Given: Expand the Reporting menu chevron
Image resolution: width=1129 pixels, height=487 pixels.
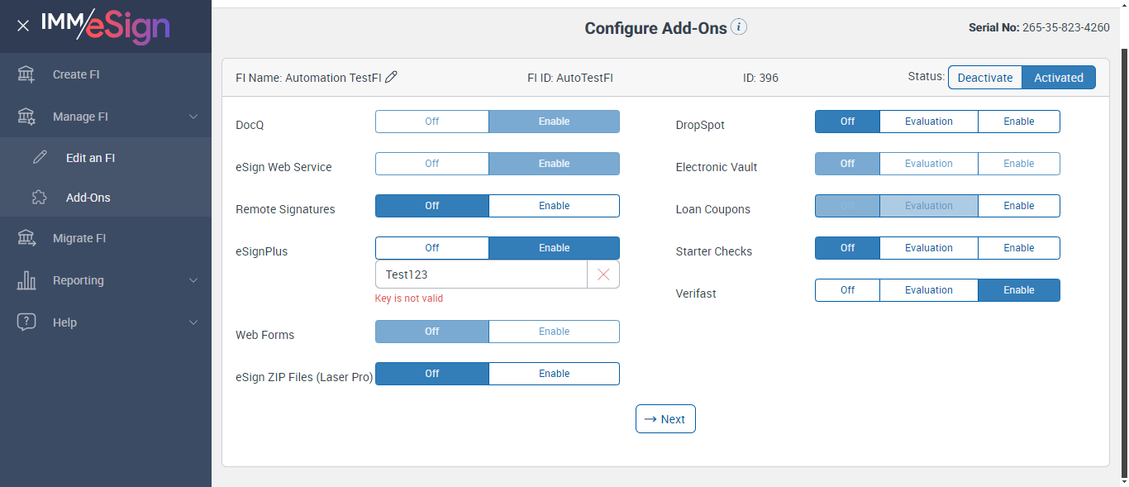Looking at the screenshot, I should pyautogui.click(x=193, y=280).
